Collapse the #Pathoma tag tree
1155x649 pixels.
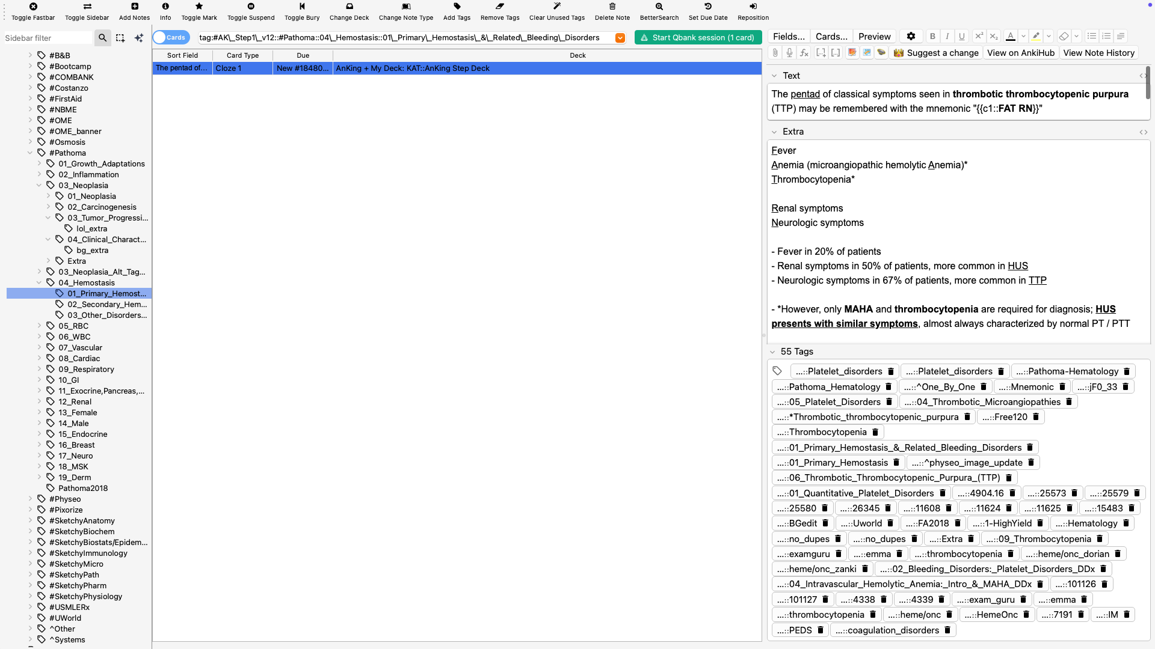(x=30, y=153)
